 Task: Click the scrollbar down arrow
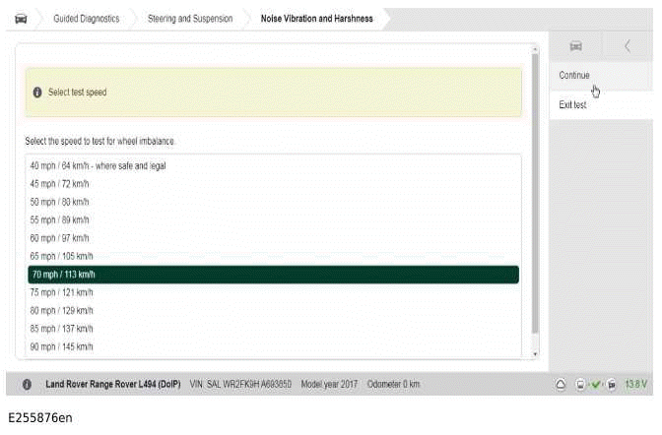(x=535, y=353)
